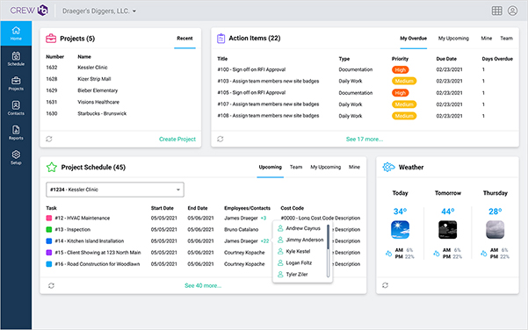This screenshot has height=330, width=528.
Task: Open the Home sidebar icon
Action: tap(16, 33)
